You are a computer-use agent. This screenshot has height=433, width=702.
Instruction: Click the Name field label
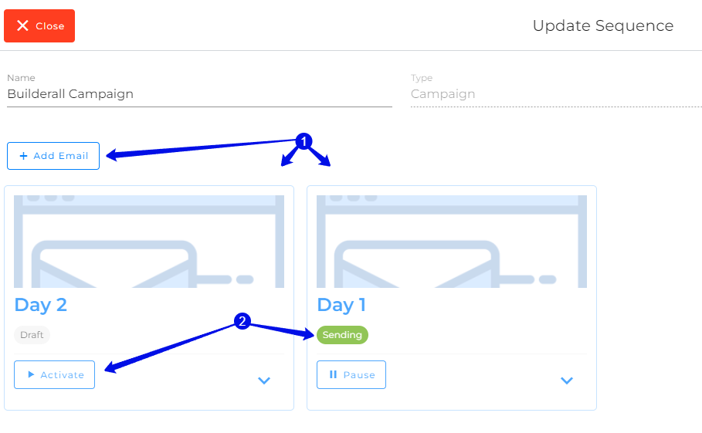[21, 78]
